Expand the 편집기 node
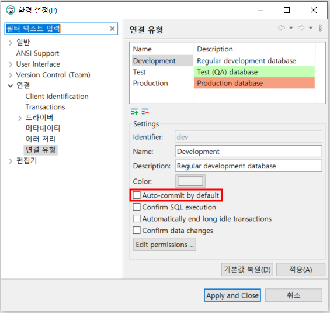The image size is (330, 313). click(11, 161)
